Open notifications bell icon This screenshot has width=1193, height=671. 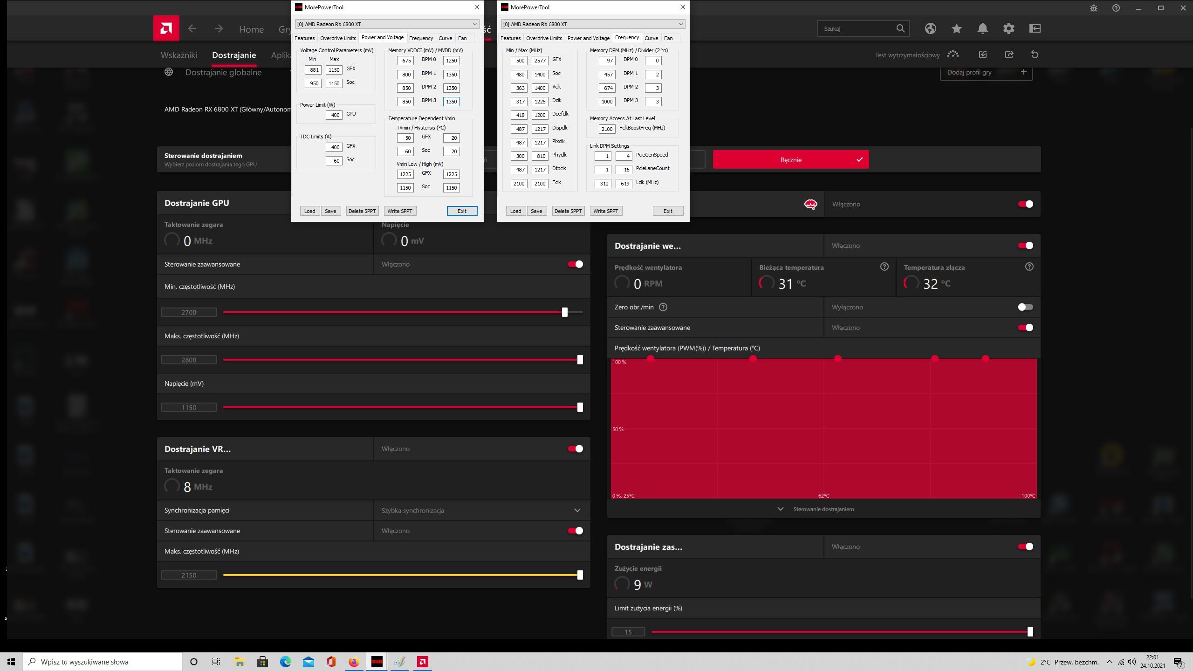(x=982, y=28)
